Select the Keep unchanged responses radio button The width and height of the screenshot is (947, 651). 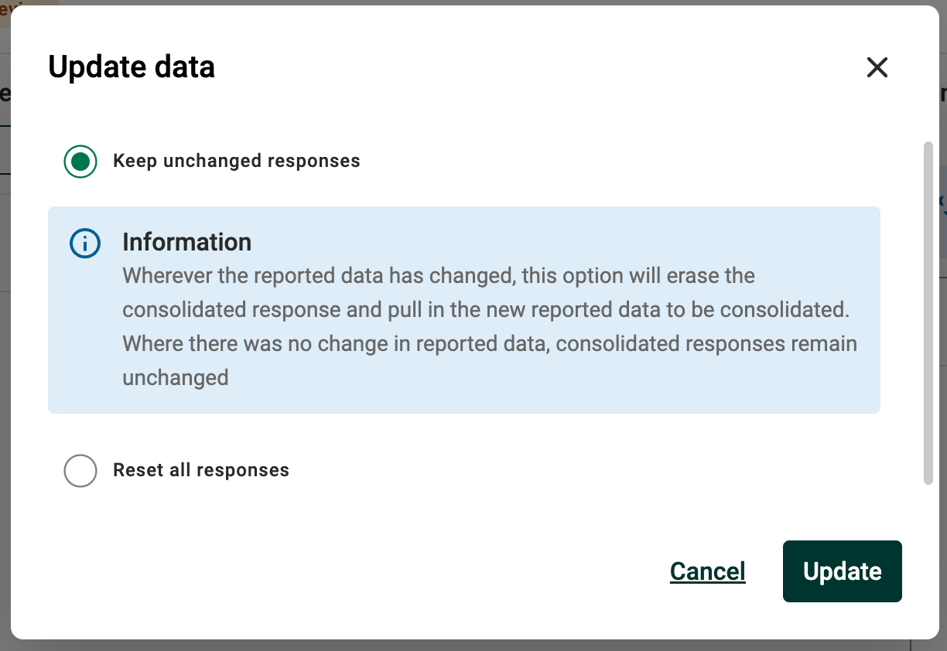click(x=80, y=162)
